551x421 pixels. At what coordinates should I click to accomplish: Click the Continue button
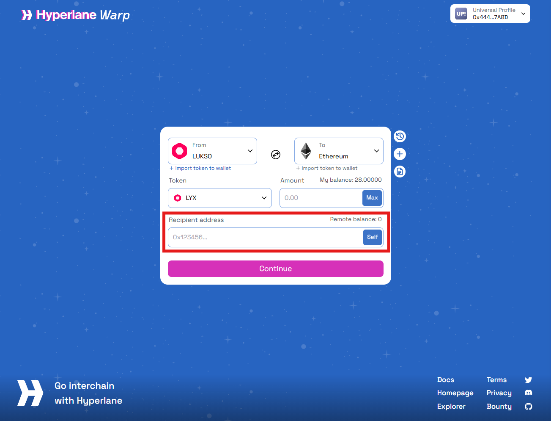click(276, 269)
